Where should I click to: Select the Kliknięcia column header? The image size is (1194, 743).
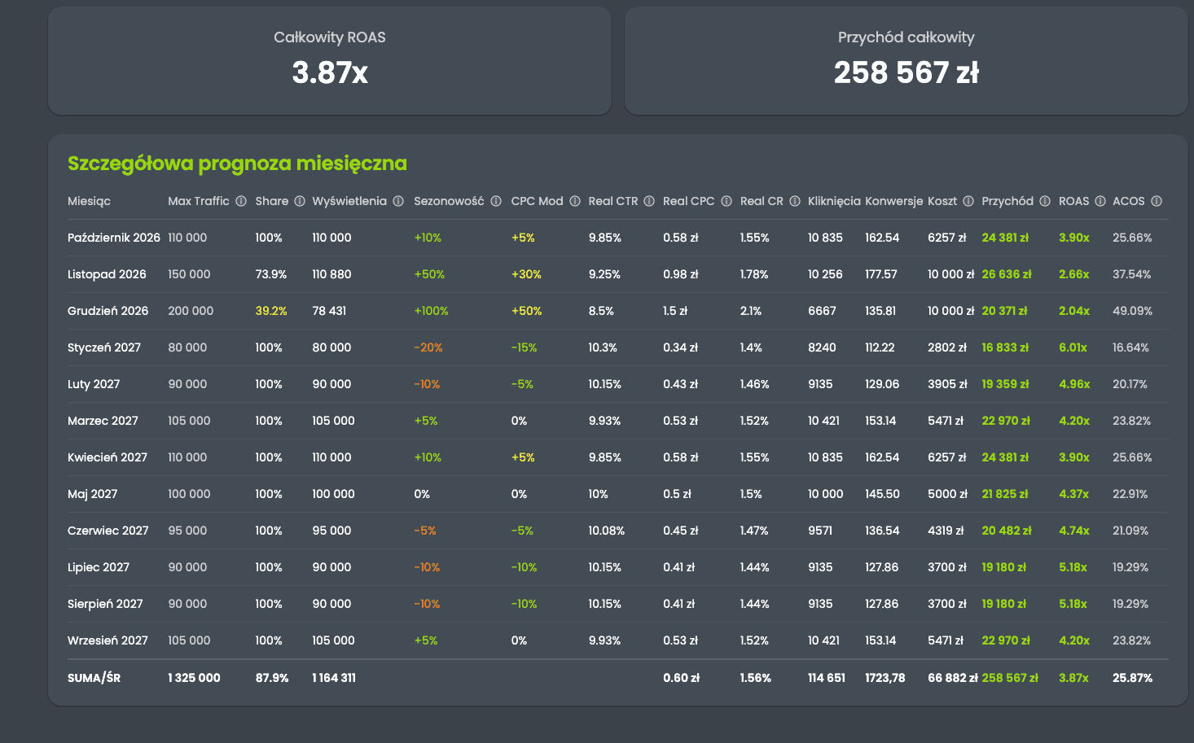click(x=834, y=201)
